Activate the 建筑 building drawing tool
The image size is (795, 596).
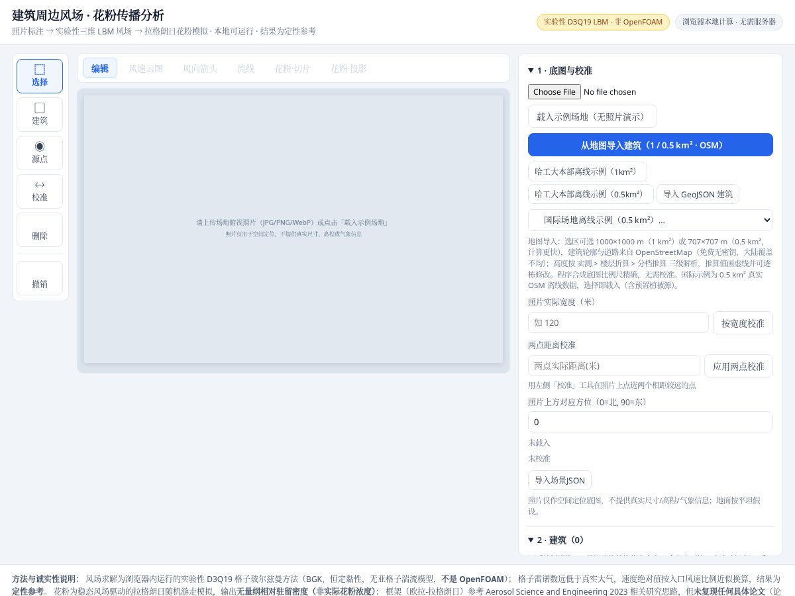click(x=40, y=115)
